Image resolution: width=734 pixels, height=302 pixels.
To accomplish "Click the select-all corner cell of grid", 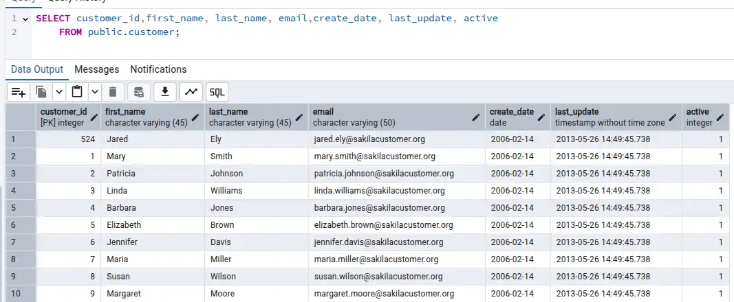I will (x=21, y=117).
